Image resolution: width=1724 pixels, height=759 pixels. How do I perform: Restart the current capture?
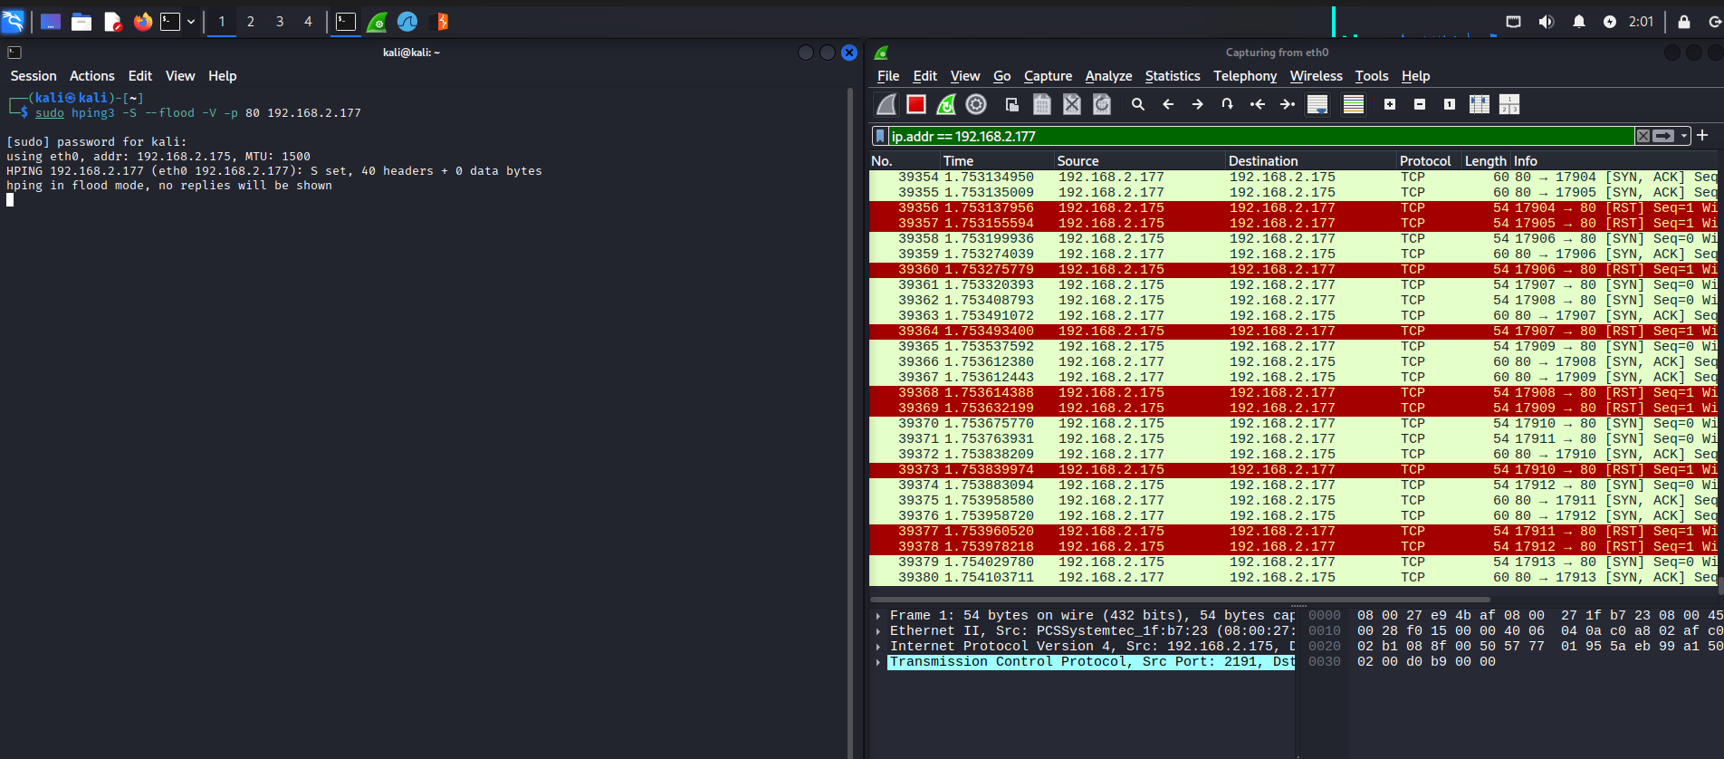tap(946, 105)
